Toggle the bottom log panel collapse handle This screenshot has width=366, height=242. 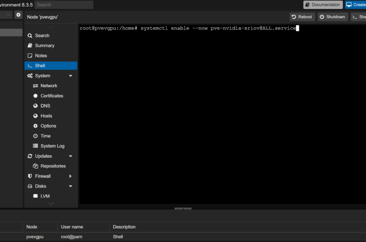click(183, 209)
